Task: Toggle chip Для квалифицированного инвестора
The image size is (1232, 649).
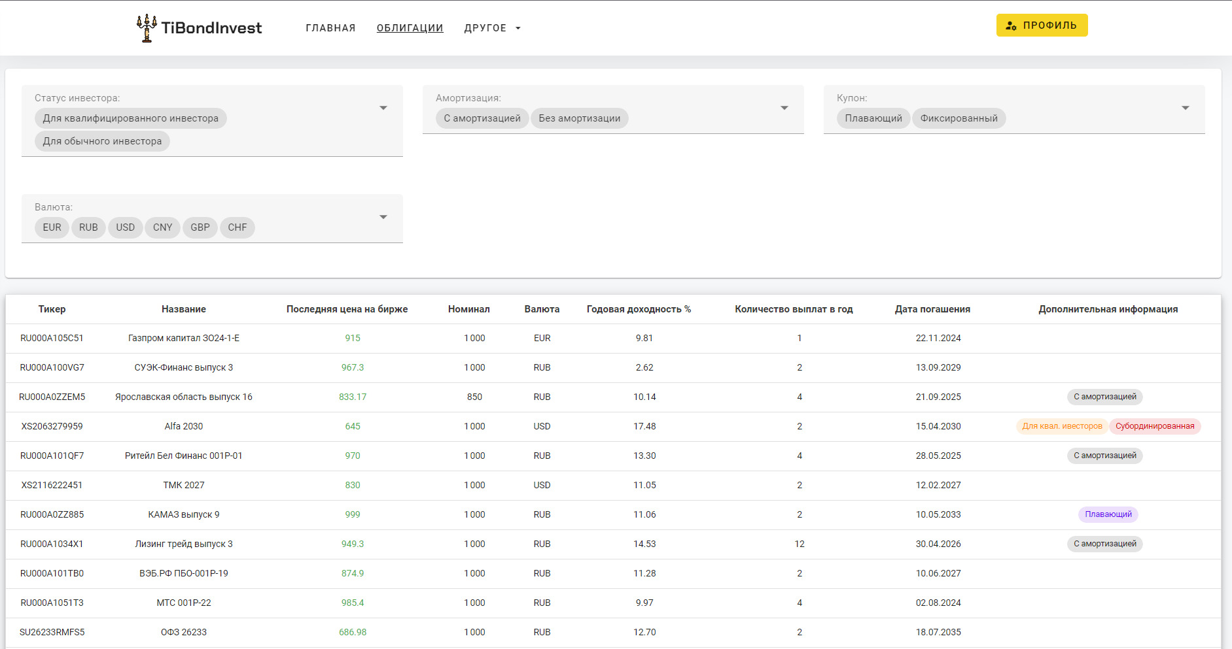Action: click(131, 118)
